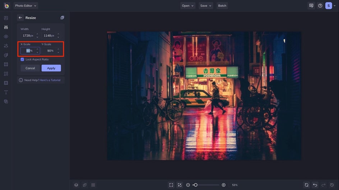
Task: Click the Batch menu item
Action: 222,6
